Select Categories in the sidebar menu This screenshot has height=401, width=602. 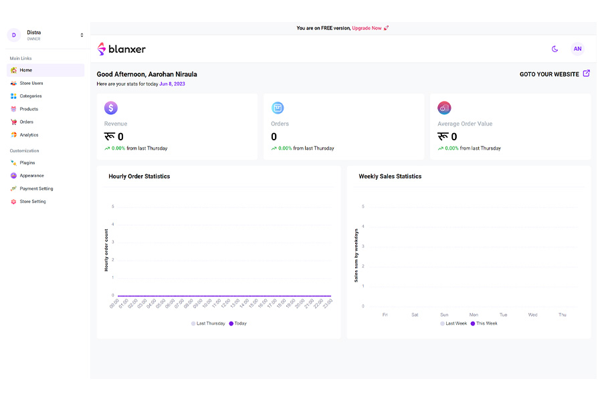click(15, 96)
